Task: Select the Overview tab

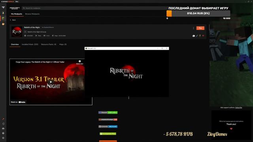Action: click(x=15, y=44)
